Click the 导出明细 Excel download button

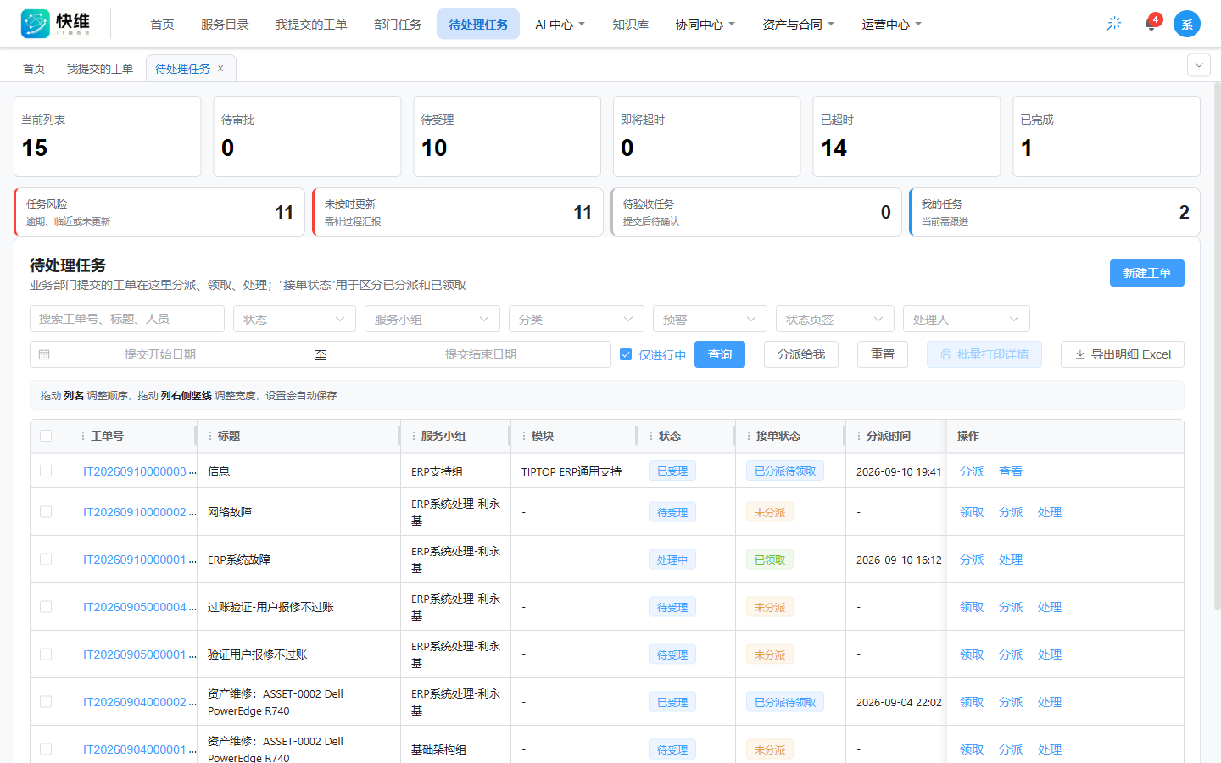click(x=1123, y=354)
